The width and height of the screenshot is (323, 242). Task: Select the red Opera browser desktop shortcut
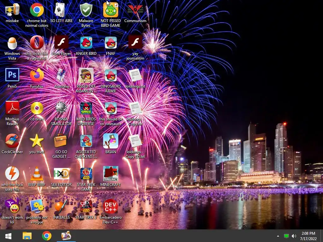[37, 43]
